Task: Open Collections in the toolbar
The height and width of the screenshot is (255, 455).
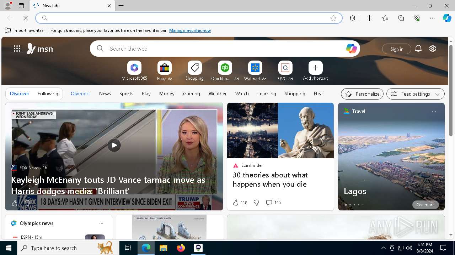Action: pyautogui.click(x=401, y=18)
